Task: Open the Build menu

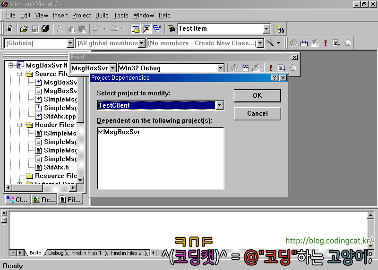Action: pyautogui.click(x=102, y=16)
